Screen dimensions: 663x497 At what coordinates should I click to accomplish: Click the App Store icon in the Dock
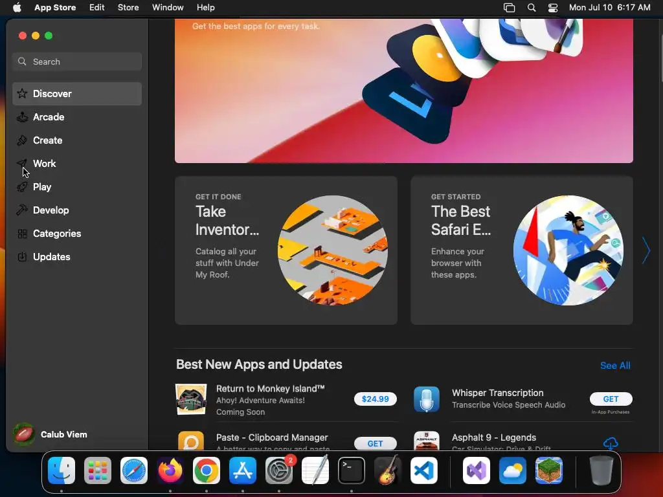[243, 470]
